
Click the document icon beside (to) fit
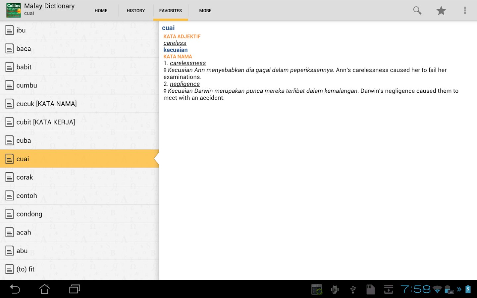[10, 269]
